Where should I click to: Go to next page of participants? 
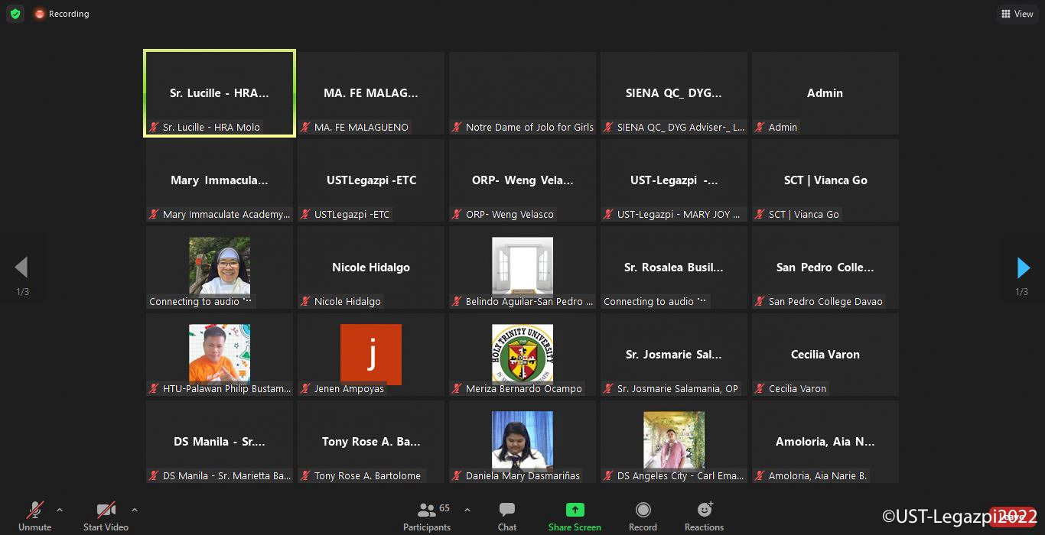(1023, 267)
